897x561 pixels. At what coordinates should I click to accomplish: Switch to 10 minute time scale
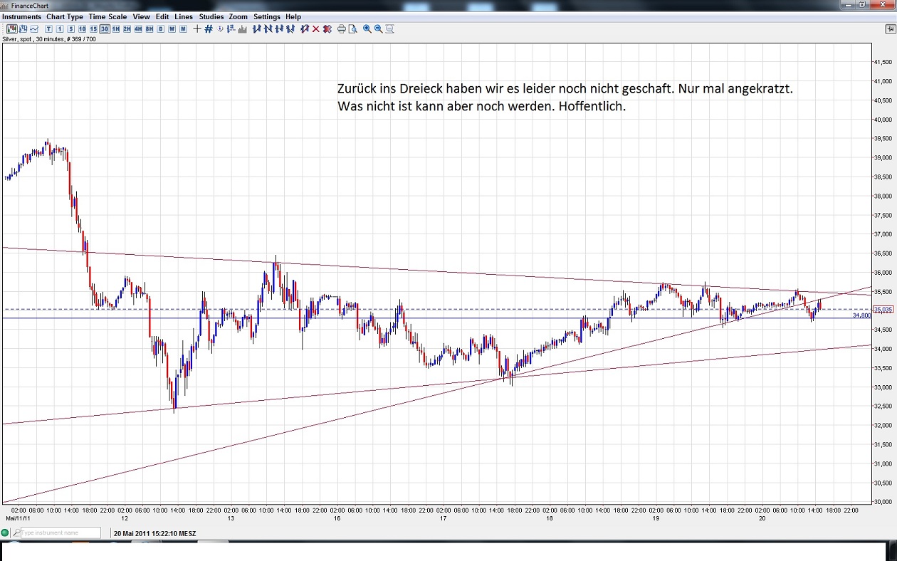[82, 29]
